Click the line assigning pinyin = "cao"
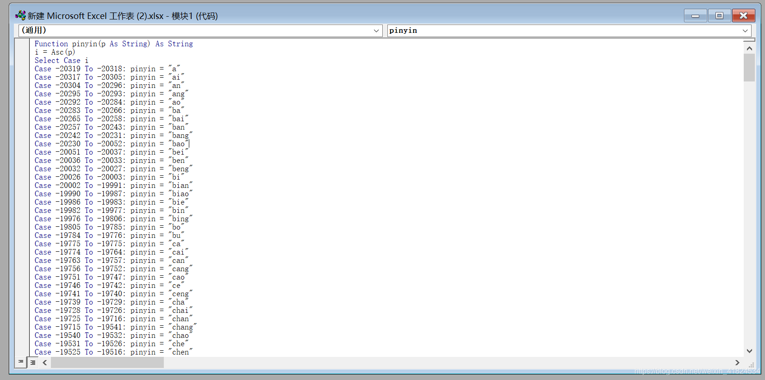765x380 pixels. pyautogui.click(x=112, y=277)
